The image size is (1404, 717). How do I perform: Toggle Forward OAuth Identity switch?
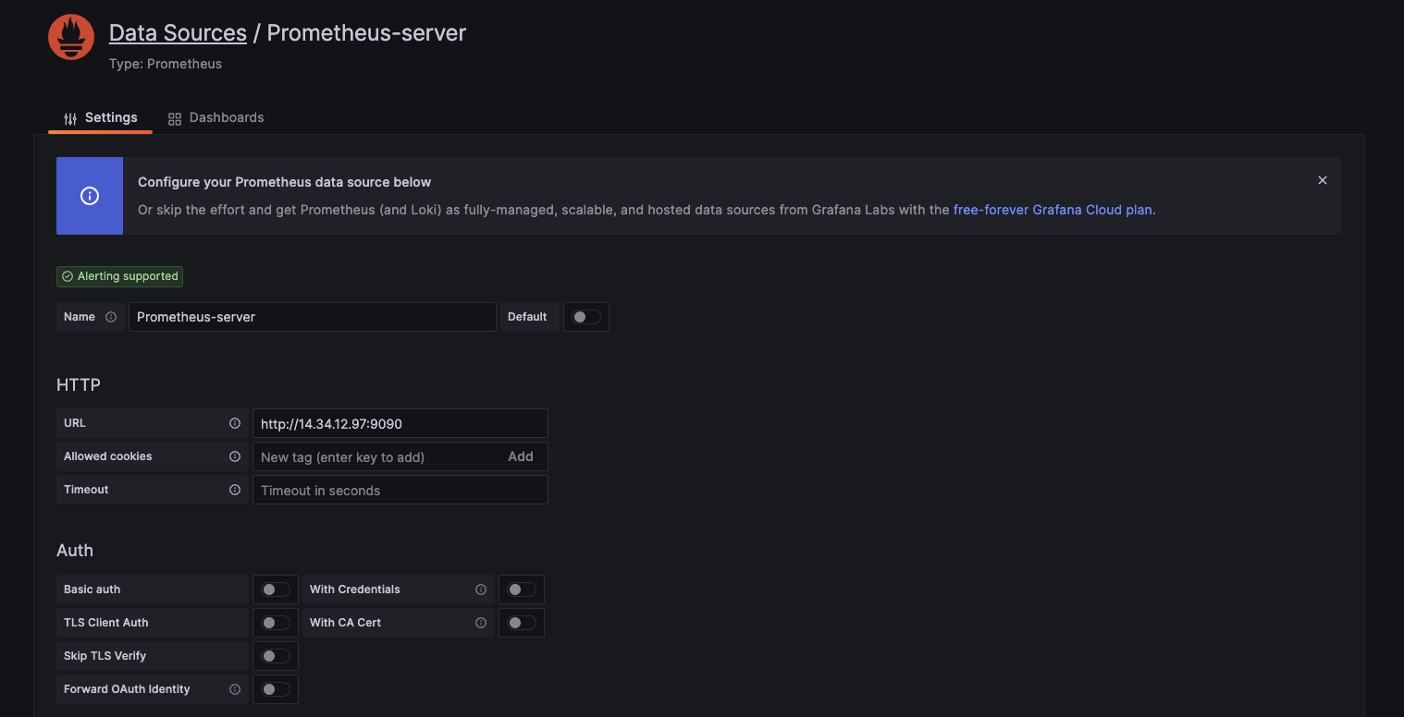pyautogui.click(x=276, y=689)
